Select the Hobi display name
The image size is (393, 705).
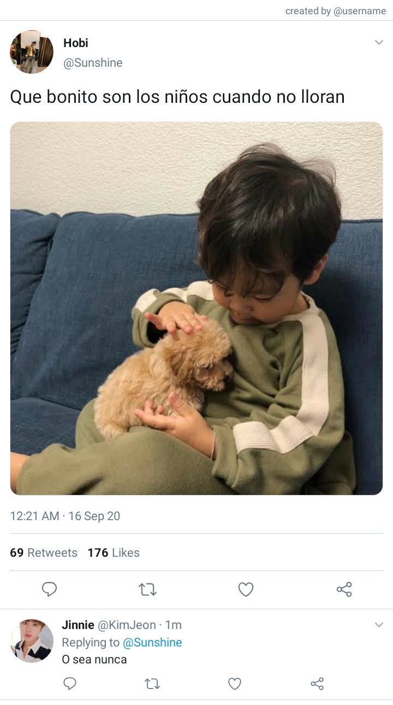tap(76, 43)
